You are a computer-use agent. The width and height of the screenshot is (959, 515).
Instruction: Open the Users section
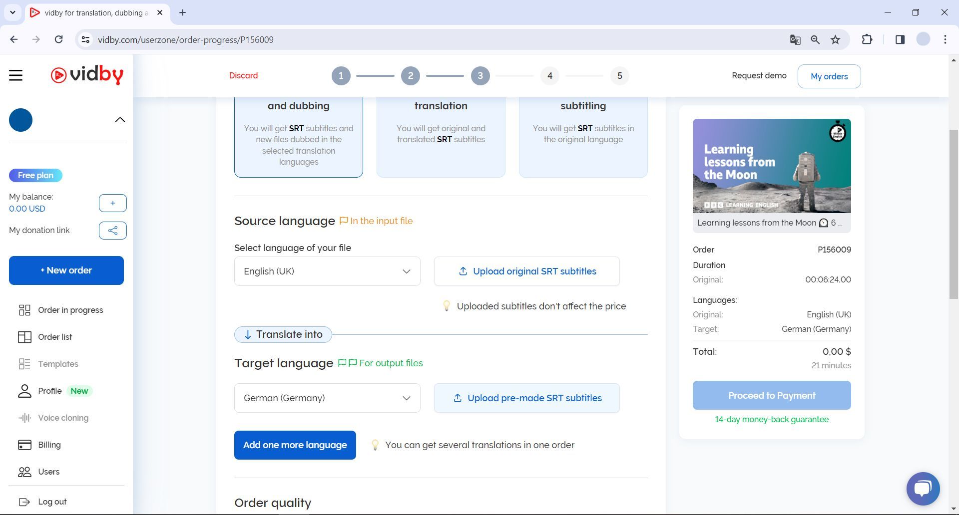(x=48, y=472)
